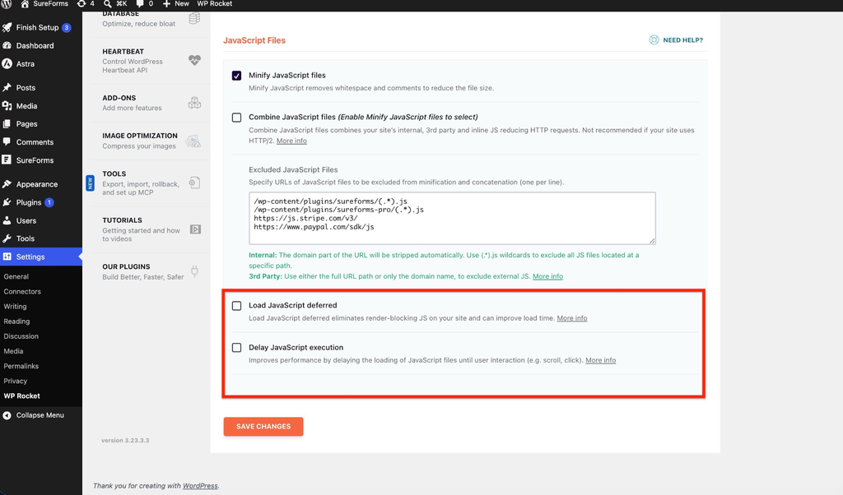Open Permalinks settings submenu
The image size is (843, 495).
point(21,366)
